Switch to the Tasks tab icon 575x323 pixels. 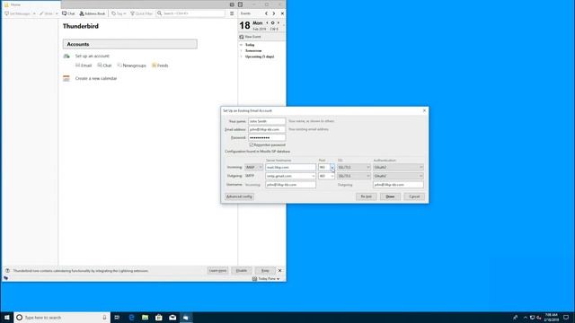240,4
